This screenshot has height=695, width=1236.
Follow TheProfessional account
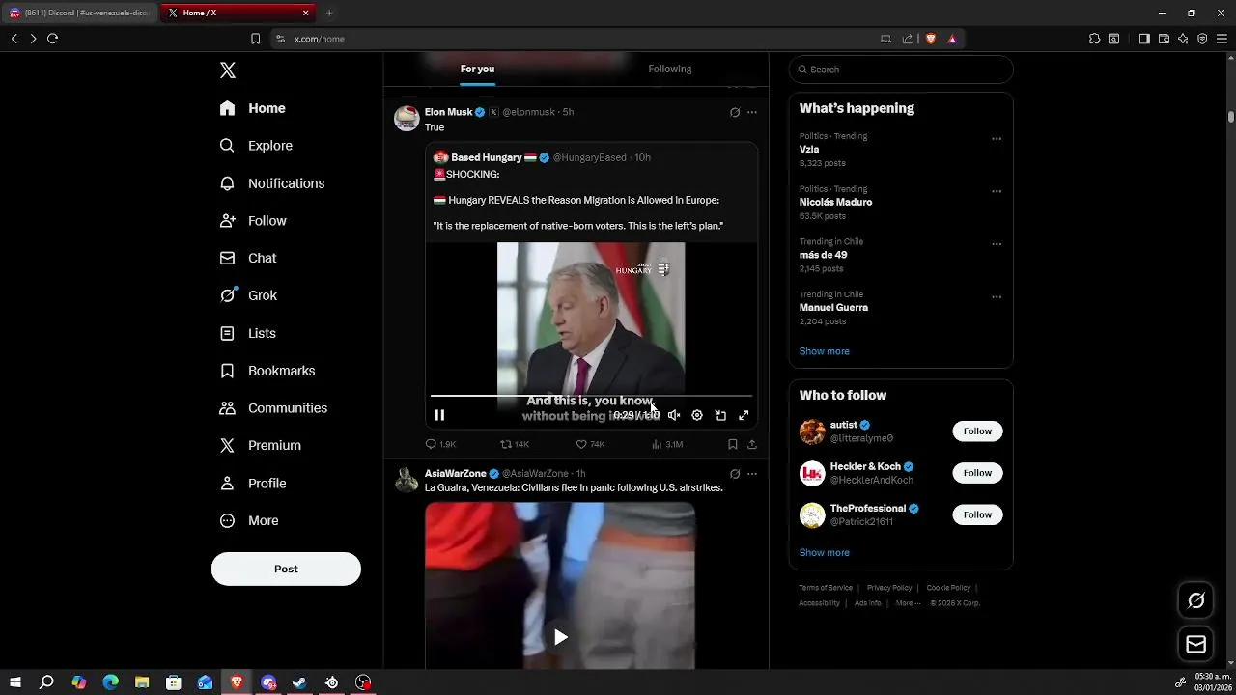pos(977,514)
